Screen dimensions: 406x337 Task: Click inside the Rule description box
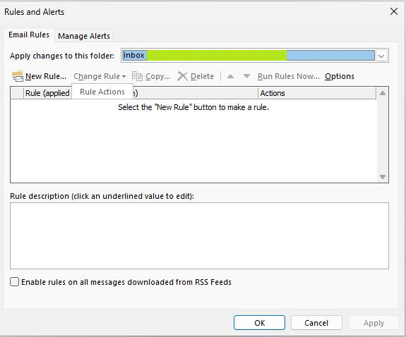pos(199,236)
